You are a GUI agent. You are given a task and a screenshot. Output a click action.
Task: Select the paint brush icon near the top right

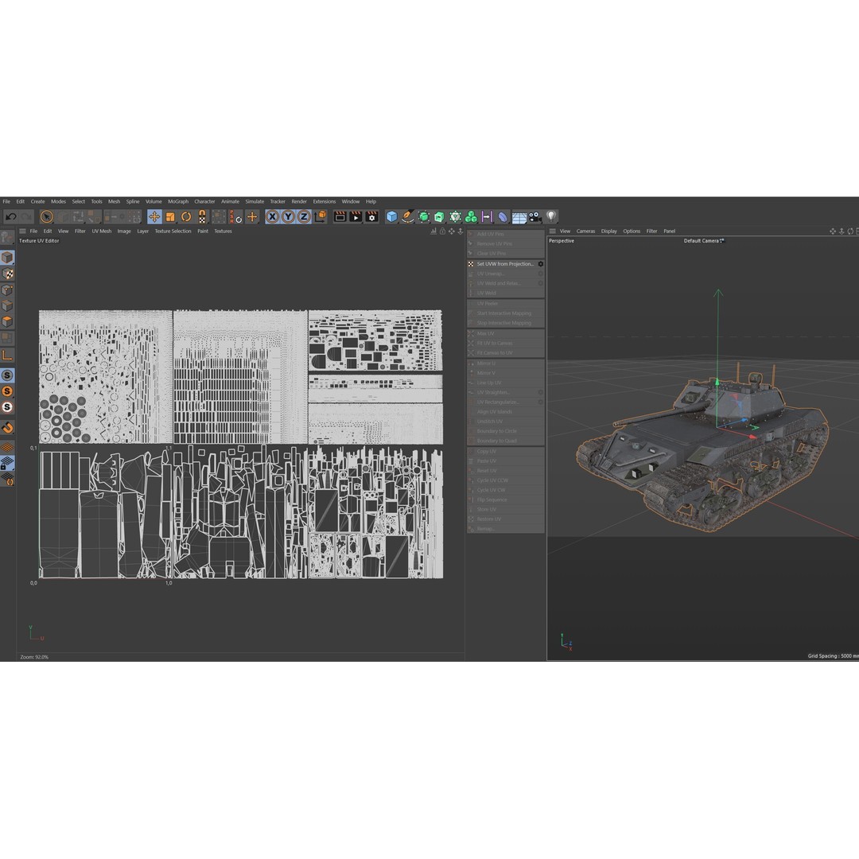[x=407, y=216]
